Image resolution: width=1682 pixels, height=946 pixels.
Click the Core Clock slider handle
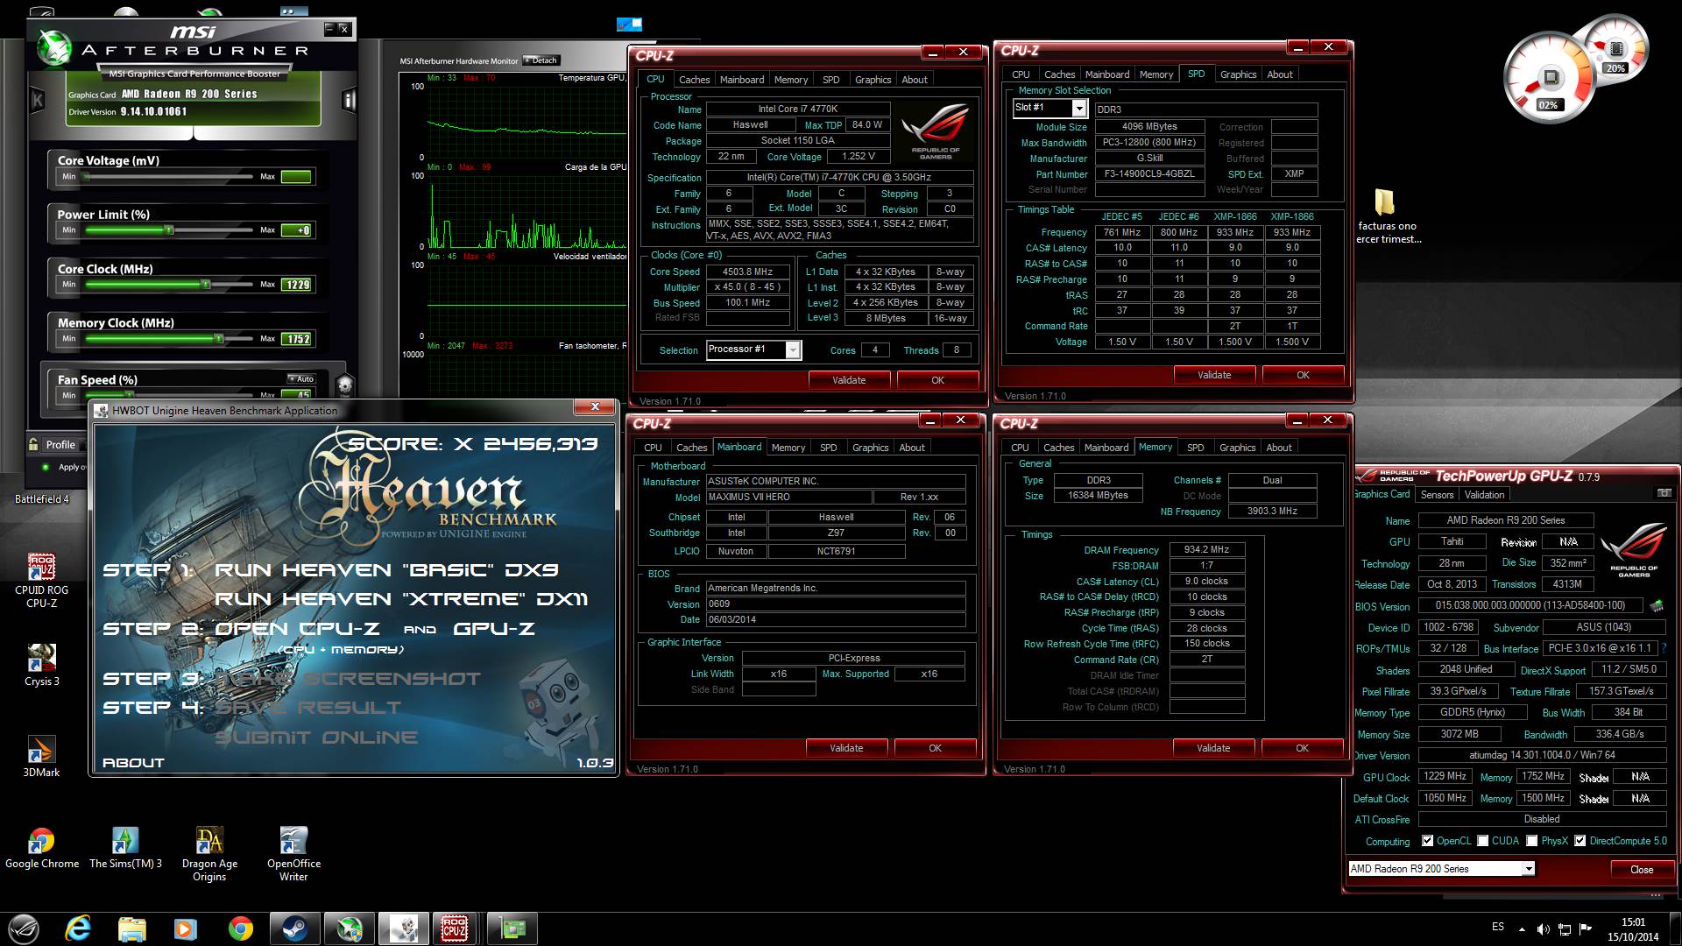click(x=206, y=285)
